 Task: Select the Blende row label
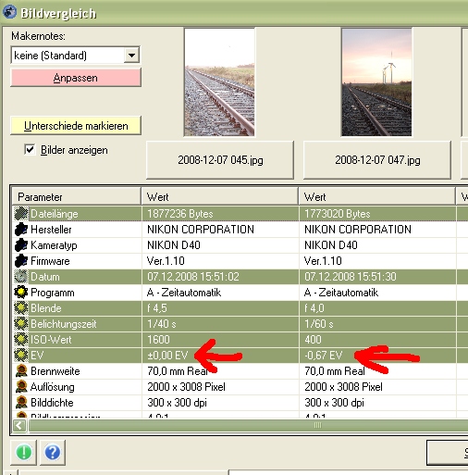46,308
